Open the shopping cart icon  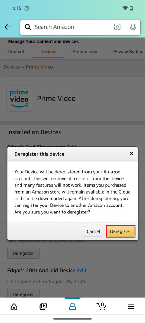(102, 306)
